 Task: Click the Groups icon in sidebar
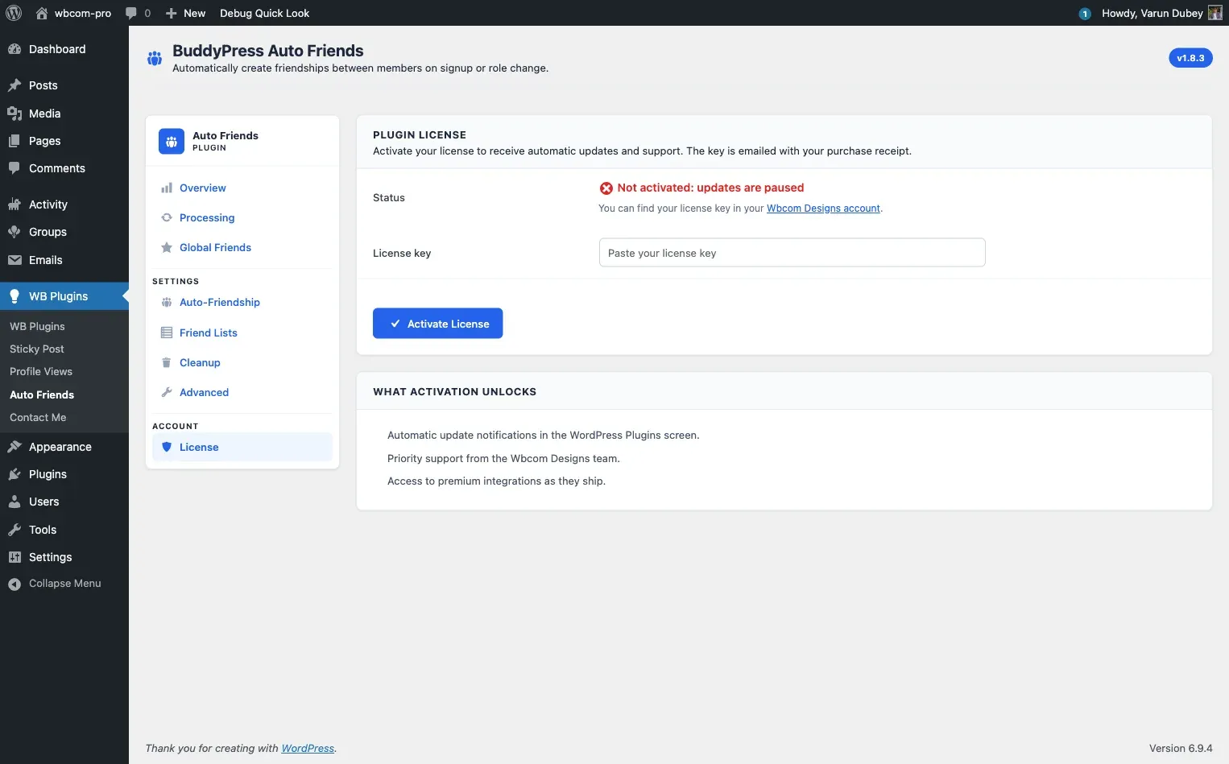tap(14, 232)
